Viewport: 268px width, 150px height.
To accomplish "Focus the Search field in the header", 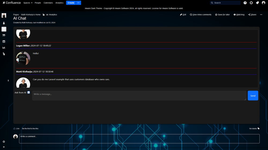I will 225,3.
